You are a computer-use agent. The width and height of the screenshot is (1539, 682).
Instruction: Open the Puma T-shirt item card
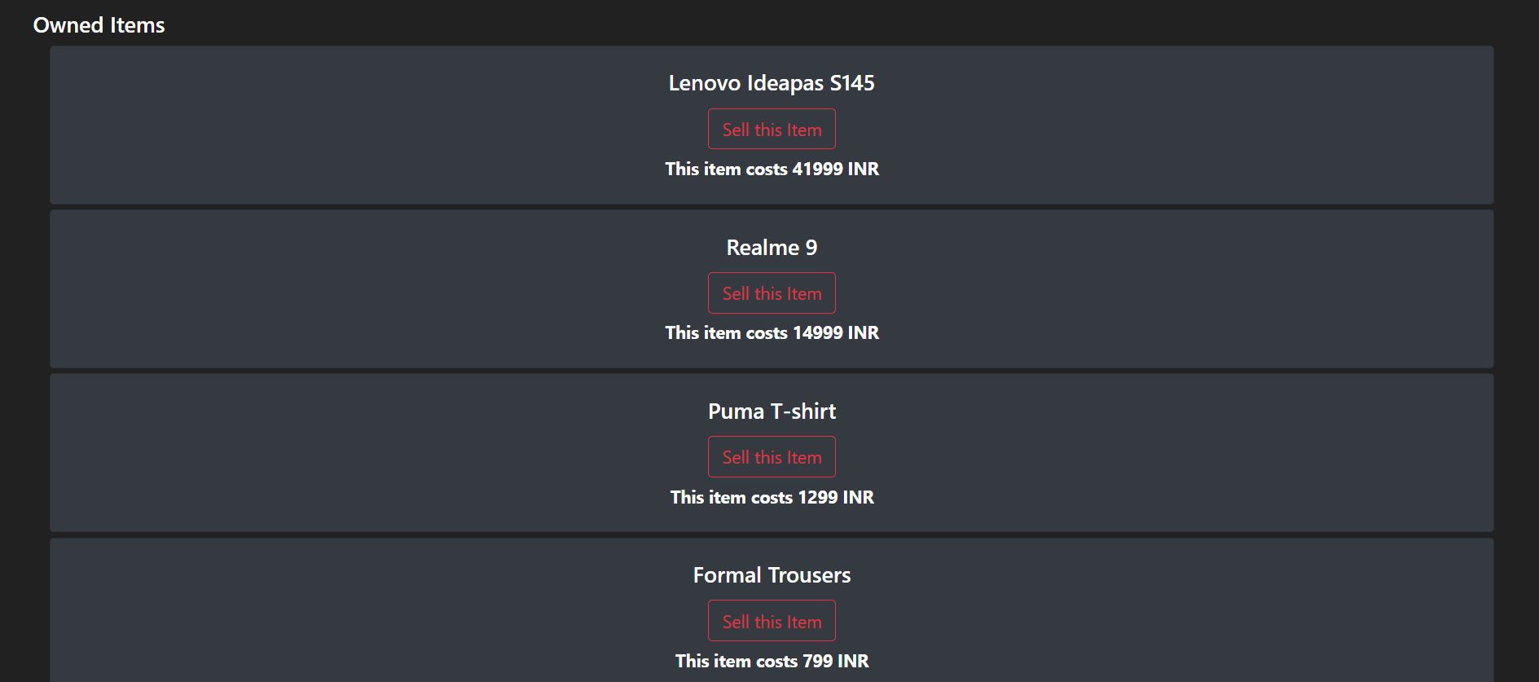tap(326, 453)
